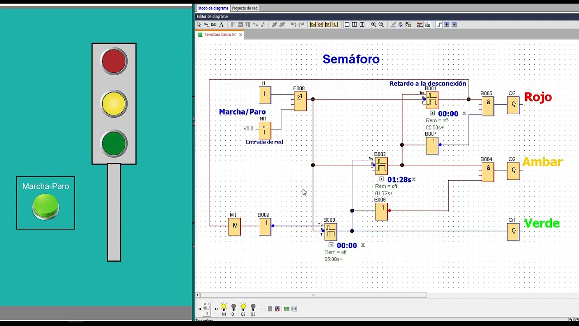The width and height of the screenshot is (579, 326).
Task: Select the M1 flag block
Action: 234,226
